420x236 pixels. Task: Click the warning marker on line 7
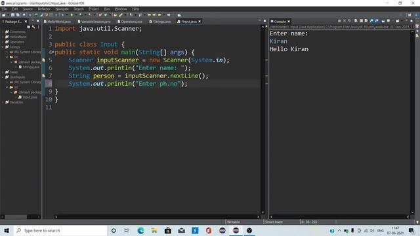pyautogui.click(x=44, y=76)
